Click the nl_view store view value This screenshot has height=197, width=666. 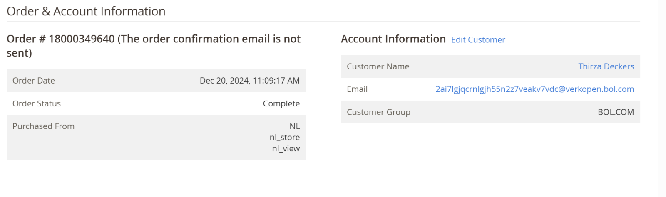click(x=286, y=149)
